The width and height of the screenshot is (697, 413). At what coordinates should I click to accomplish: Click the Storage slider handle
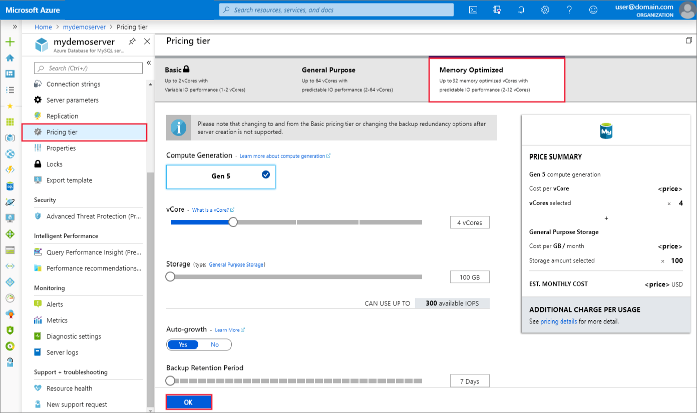(171, 276)
